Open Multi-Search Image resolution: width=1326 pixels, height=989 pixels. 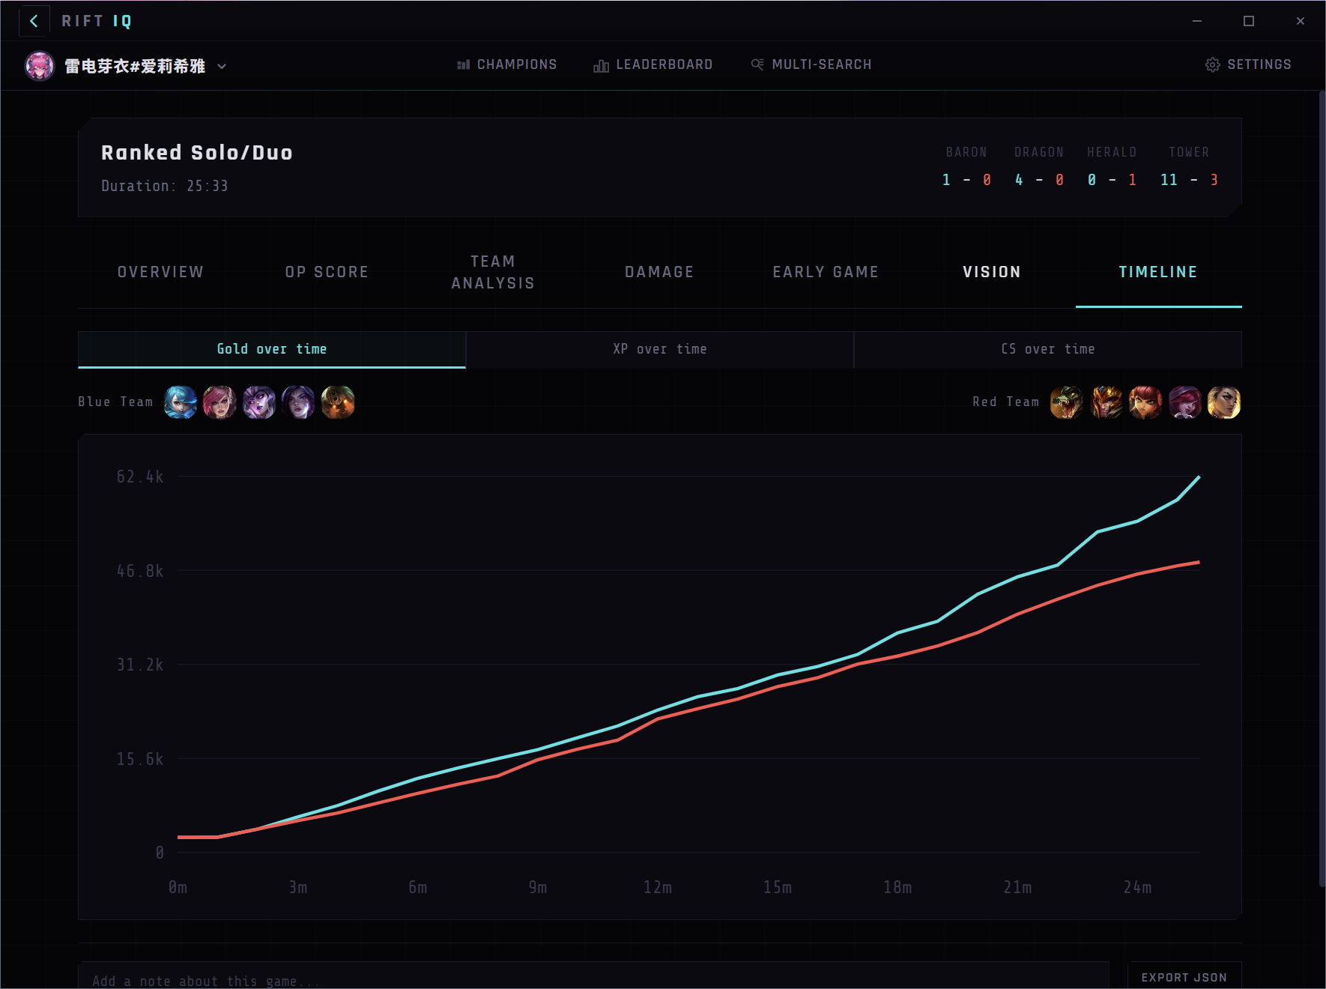(811, 64)
